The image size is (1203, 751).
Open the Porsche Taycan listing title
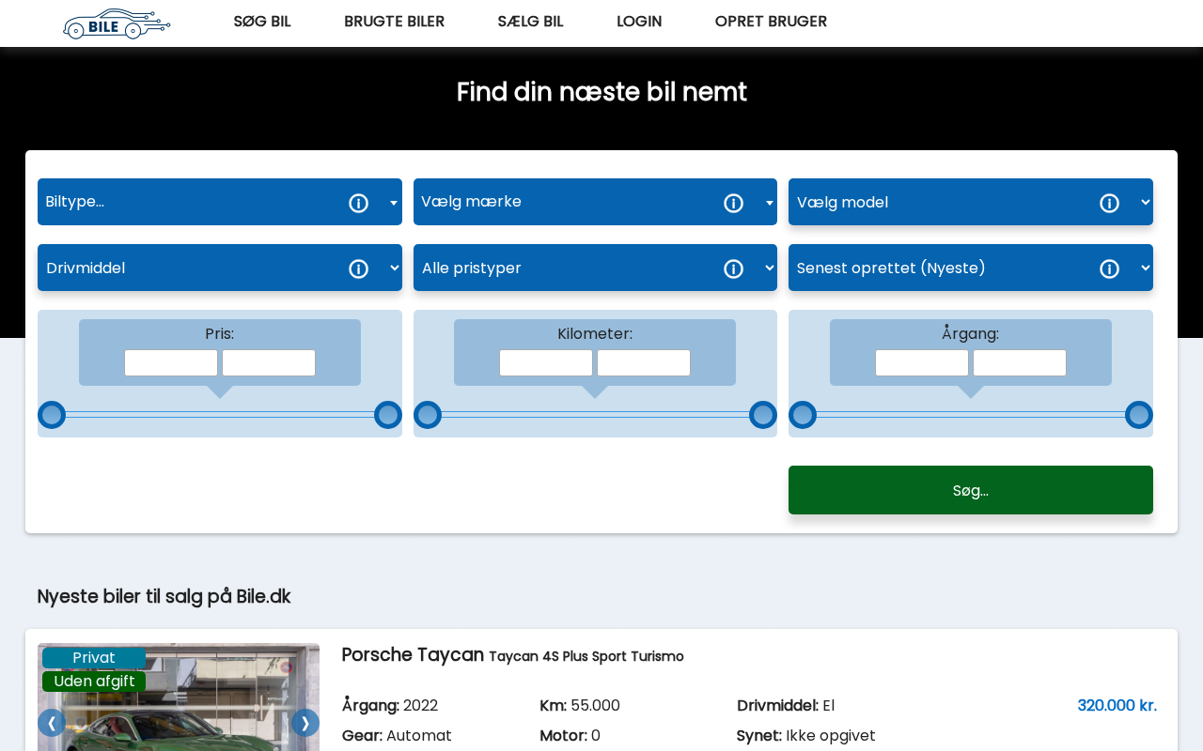(x=512, y=655)
